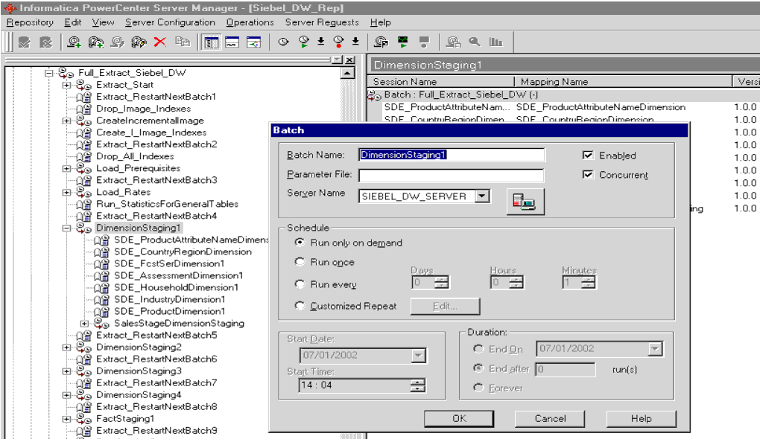Click the Edit... button beside Customized Repeat
760x439 pixels.
(445, 307)
